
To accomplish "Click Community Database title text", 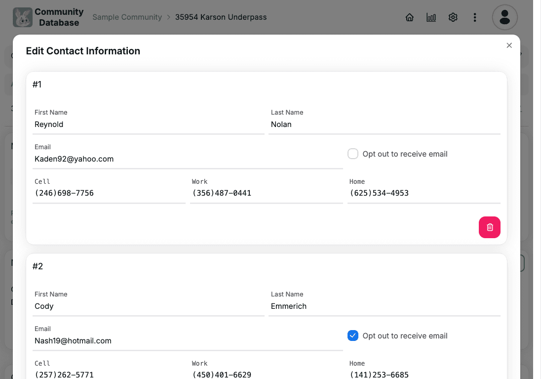I will [x=59, y=17].
